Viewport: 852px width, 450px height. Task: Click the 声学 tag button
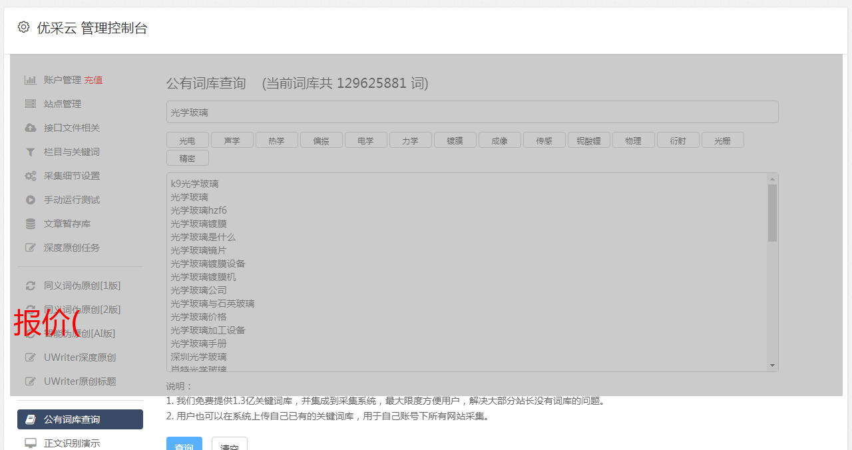[232, 140]
